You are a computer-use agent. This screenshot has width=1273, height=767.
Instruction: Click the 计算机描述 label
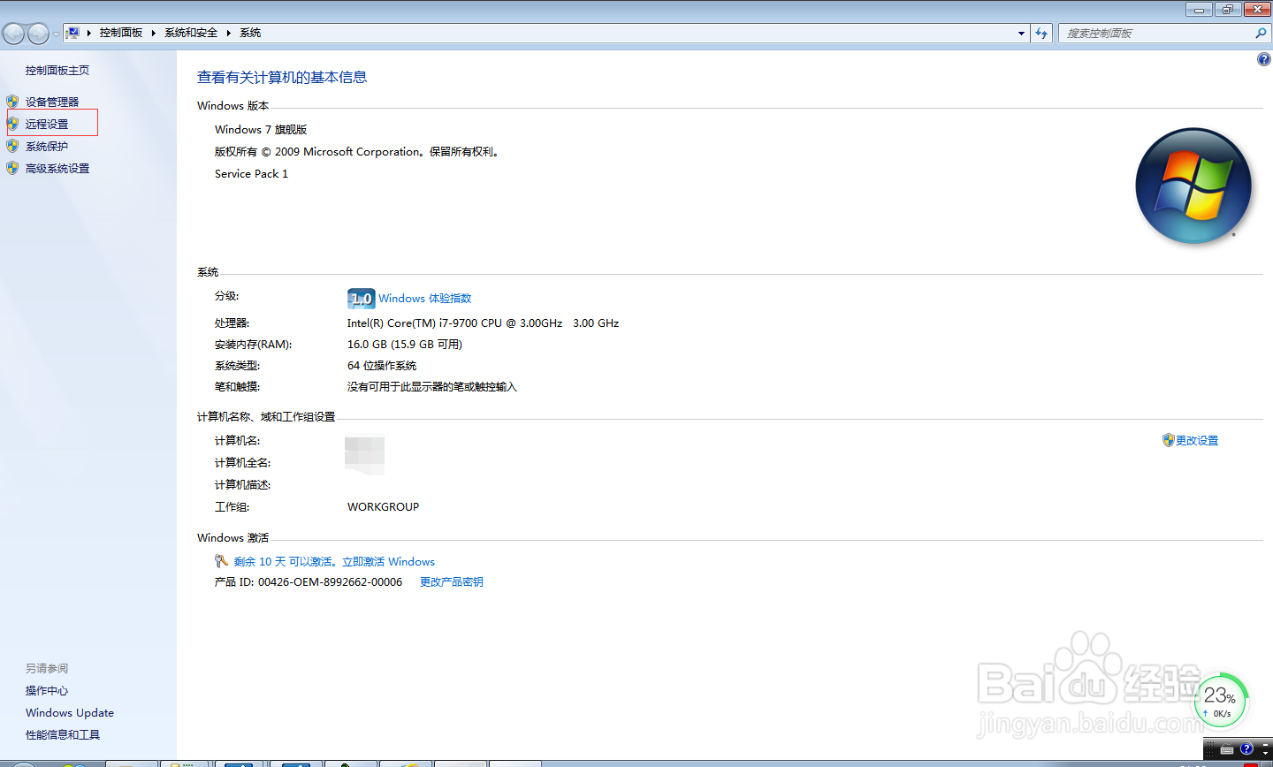[x=242, y=485]
